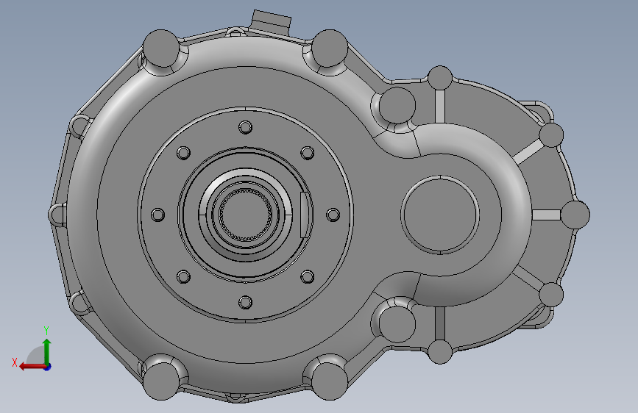Click the red X axis arrow of the triad
Screen dimensions: 638x413
(32, 367)
